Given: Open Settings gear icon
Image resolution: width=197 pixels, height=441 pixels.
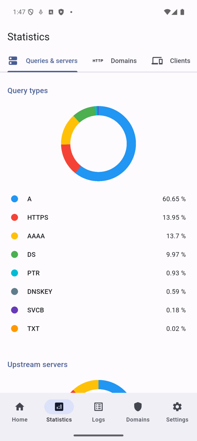Looking at the screenshot, I should (177, 407).
